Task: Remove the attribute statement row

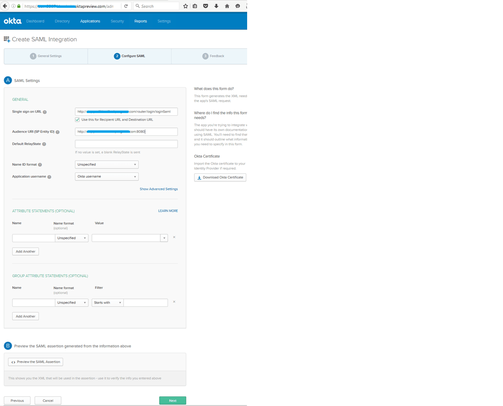Action: pos(174,237)
